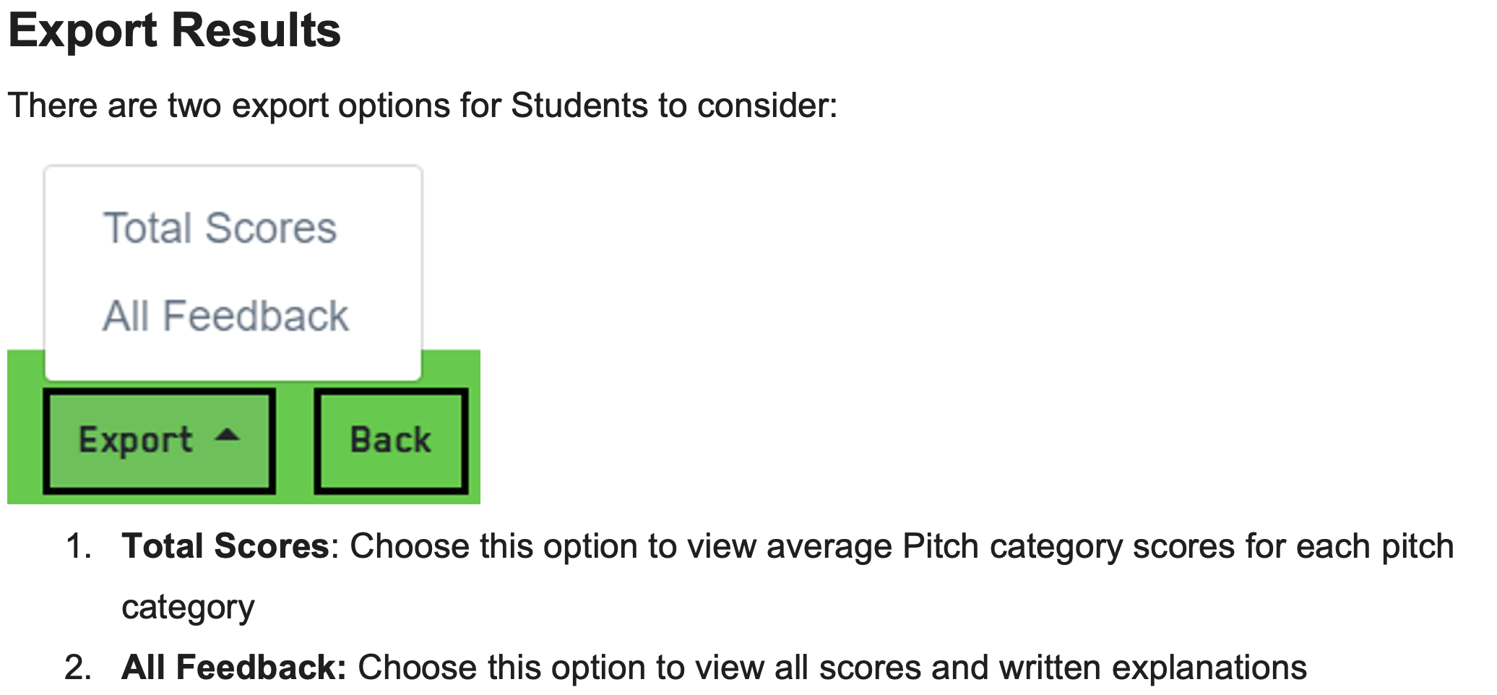
Task: Click the green bar between Export and Back
Action: point(295,441)
